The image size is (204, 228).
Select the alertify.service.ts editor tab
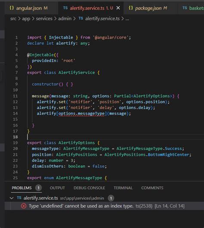tap(91, 8)
